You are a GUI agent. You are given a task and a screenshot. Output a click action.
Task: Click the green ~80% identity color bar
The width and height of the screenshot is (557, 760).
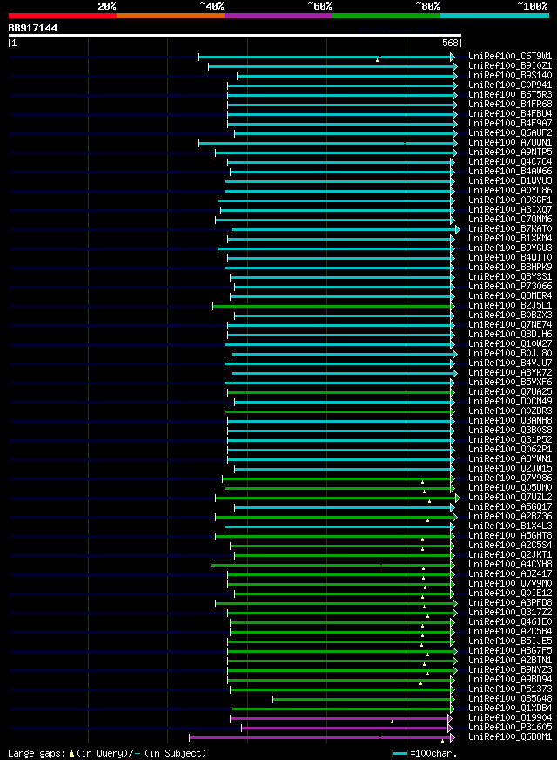[386, 16]
